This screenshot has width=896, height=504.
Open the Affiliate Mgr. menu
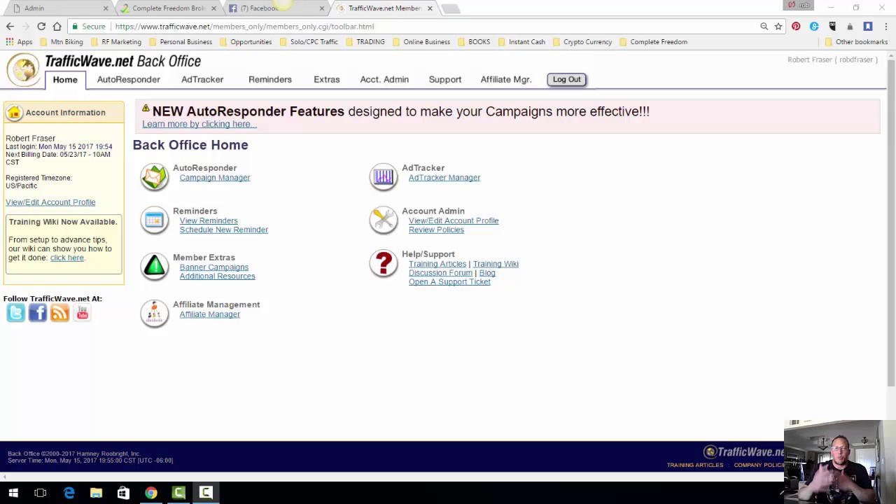pos(506,80)
